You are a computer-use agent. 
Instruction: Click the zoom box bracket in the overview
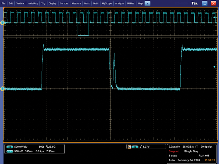pos(83,35)
